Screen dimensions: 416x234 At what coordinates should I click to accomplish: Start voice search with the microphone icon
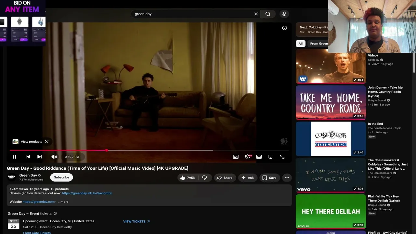[x=284, y=14]
